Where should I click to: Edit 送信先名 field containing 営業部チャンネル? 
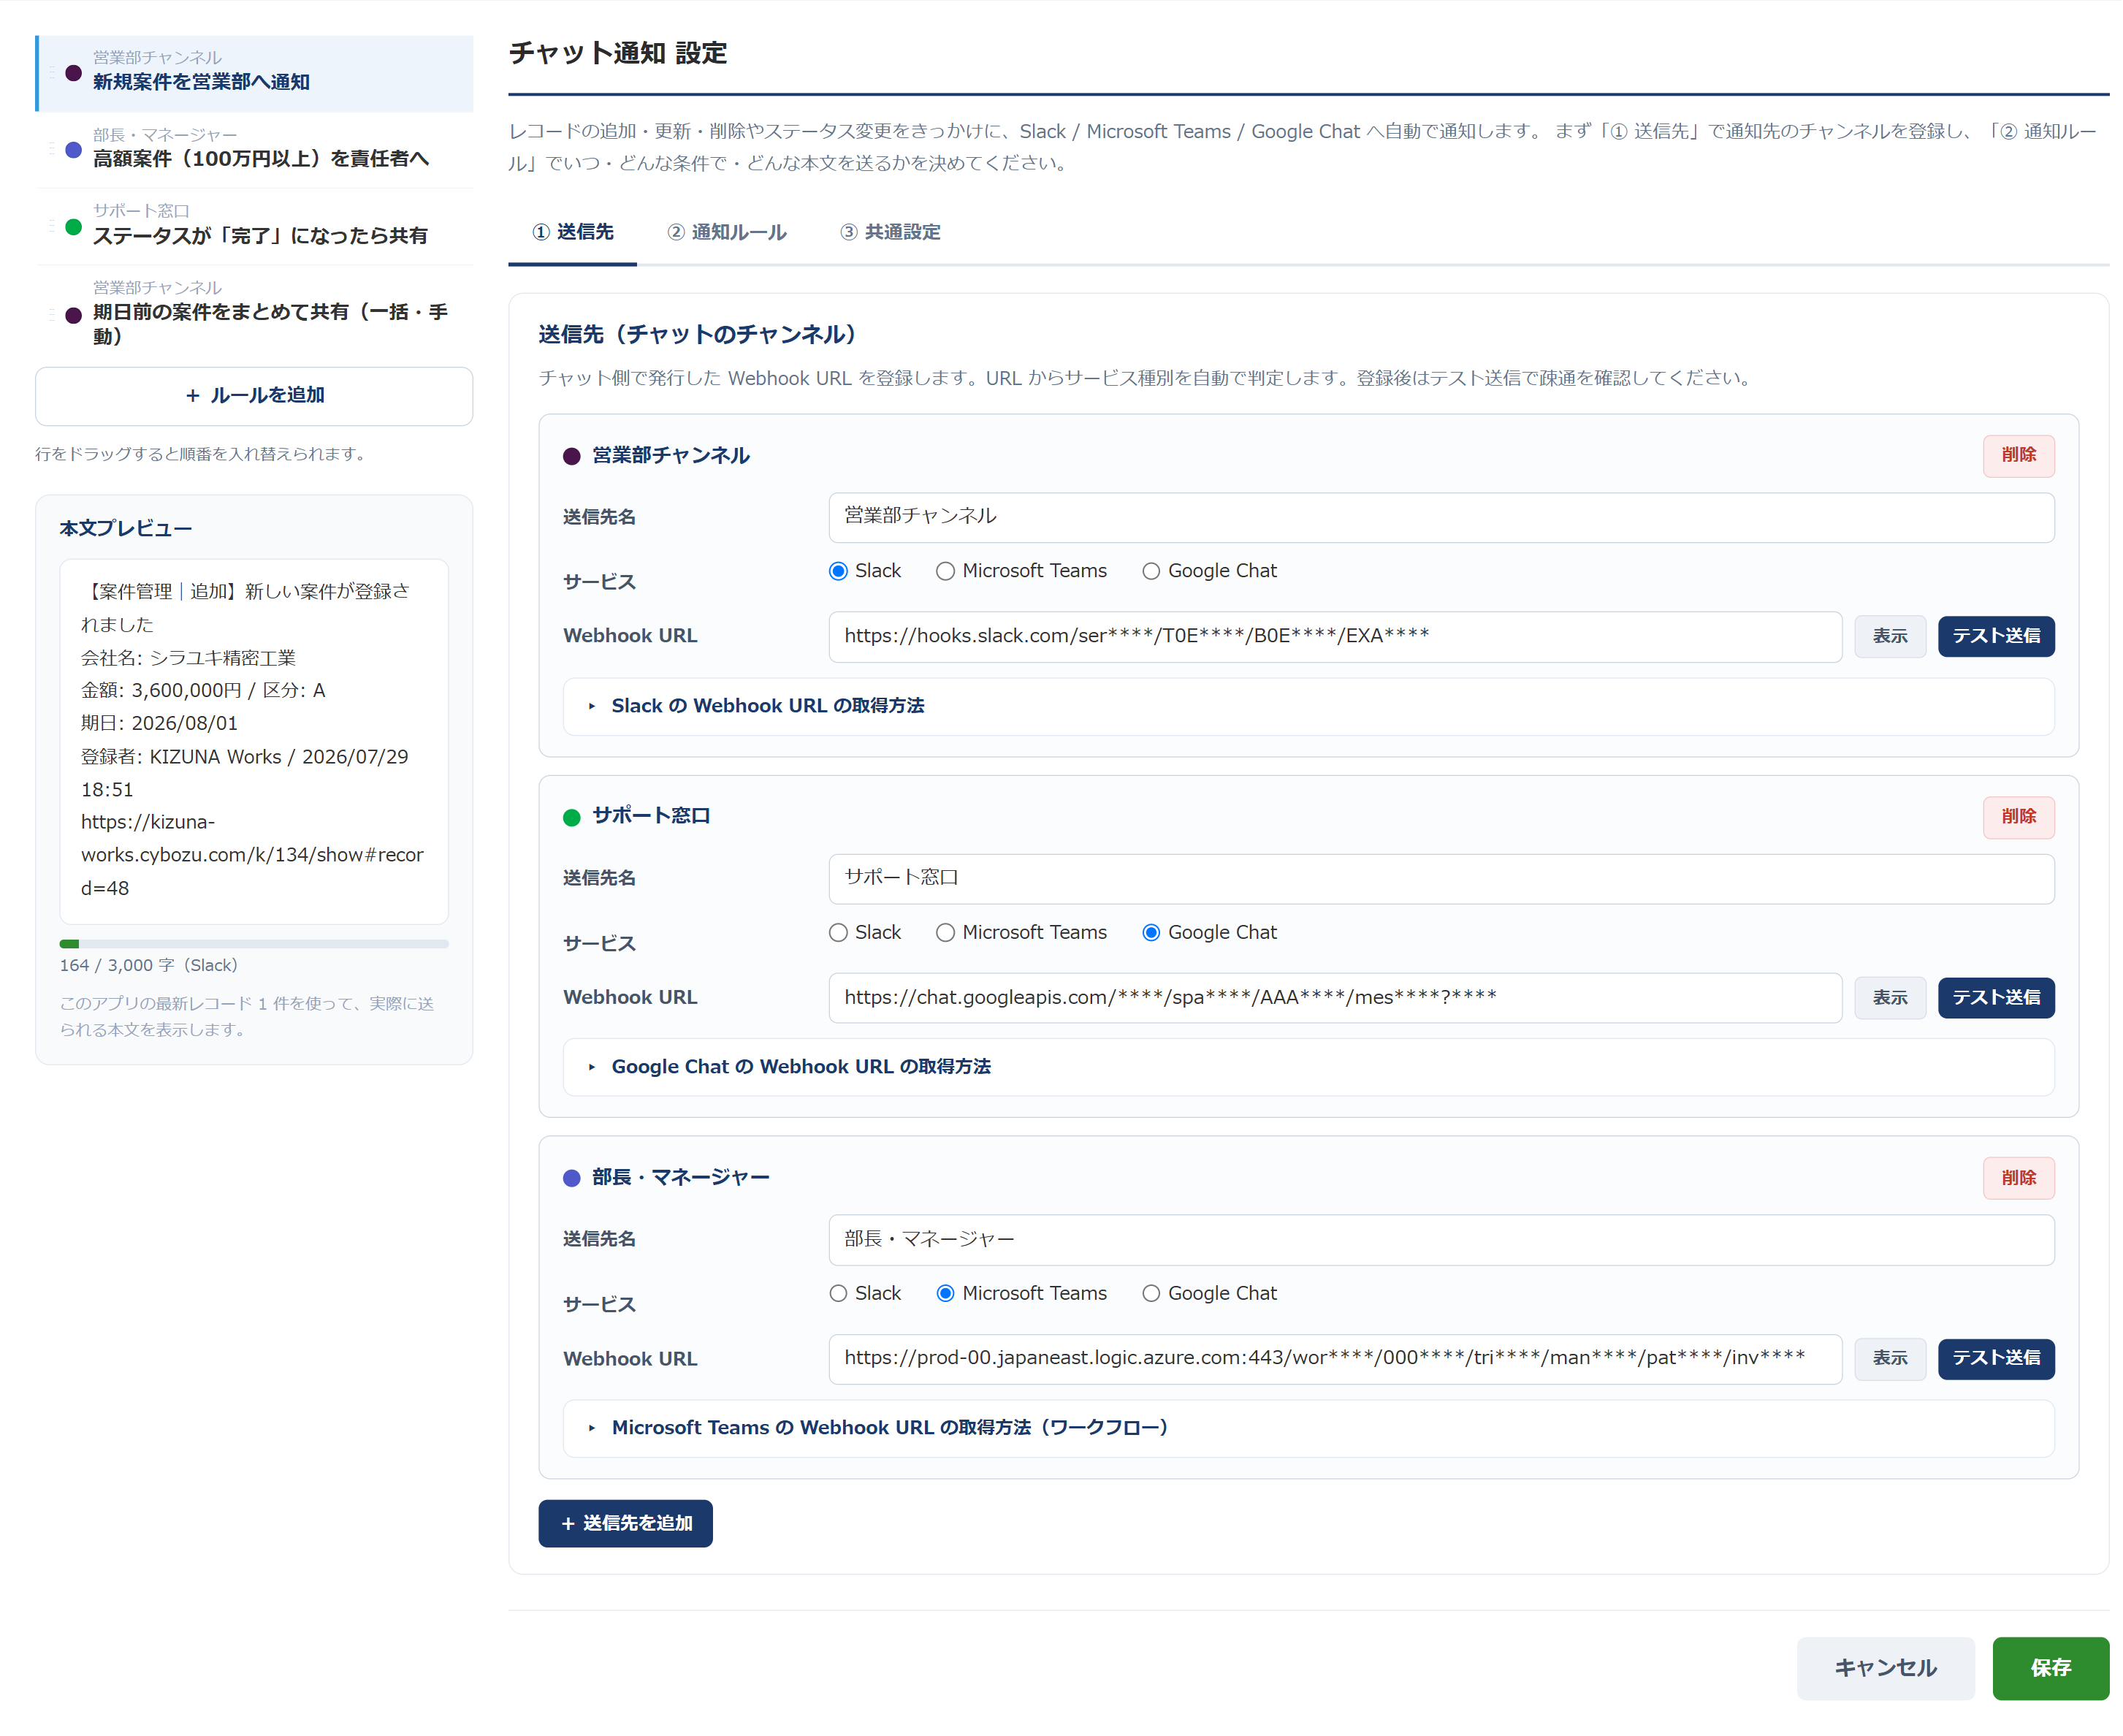[1441, 517]
